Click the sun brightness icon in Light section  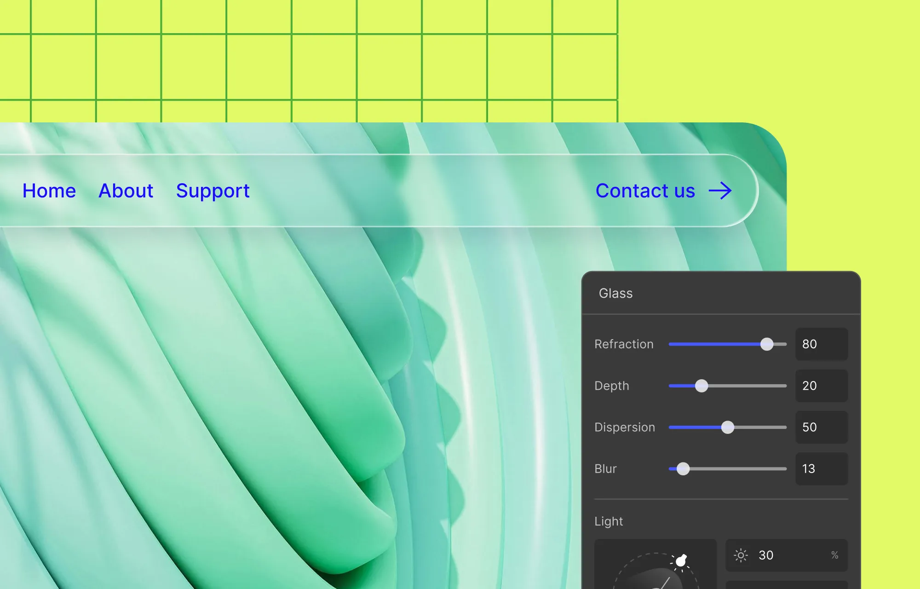(741, 555)
